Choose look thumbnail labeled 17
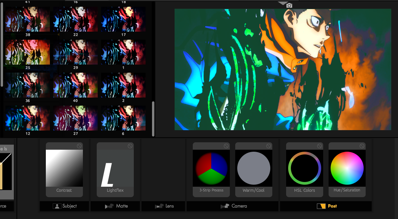Screen dimensions: 398x219 (x=123, y=19)
